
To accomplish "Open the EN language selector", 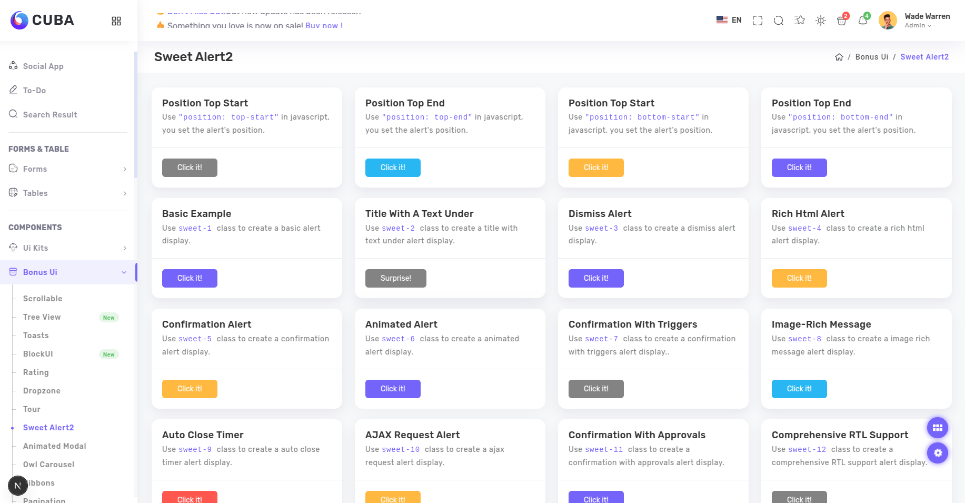I will coord(729,20).
